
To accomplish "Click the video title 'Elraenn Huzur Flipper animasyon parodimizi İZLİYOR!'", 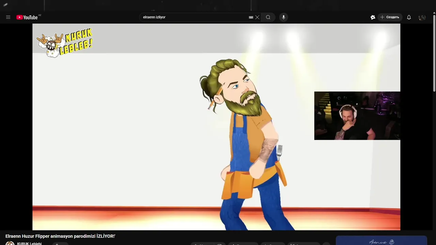I will click(60, 236).
